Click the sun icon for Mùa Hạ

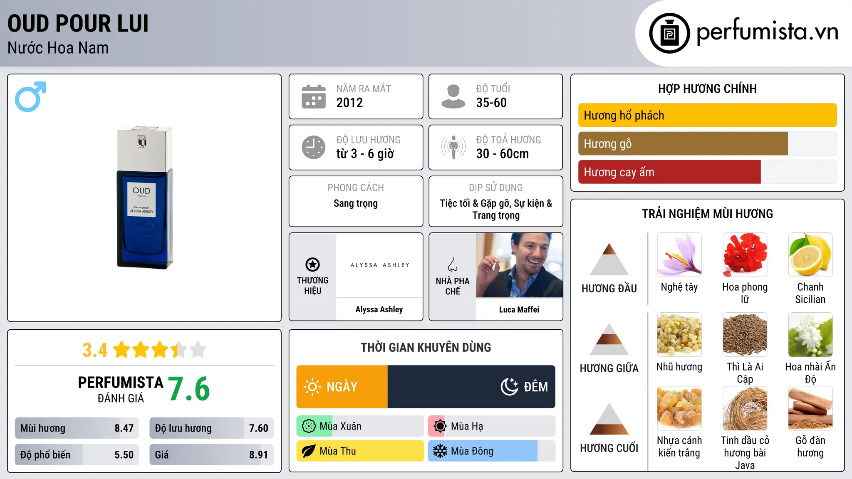(x=440, y=426)
